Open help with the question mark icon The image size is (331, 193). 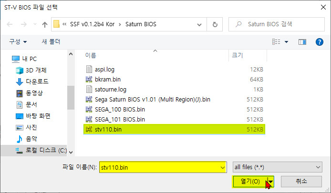coord(320,42)
